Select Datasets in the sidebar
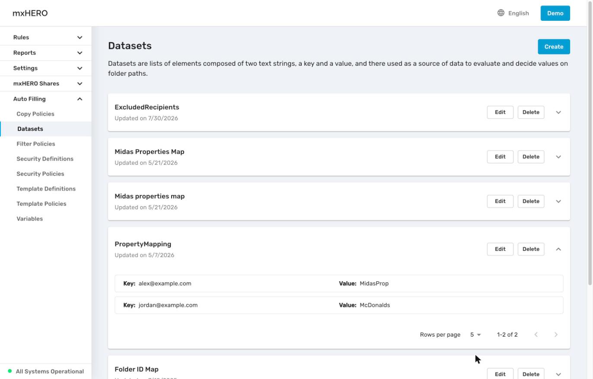The height and width of the screenshot is (379, 593). coord(46,129)
